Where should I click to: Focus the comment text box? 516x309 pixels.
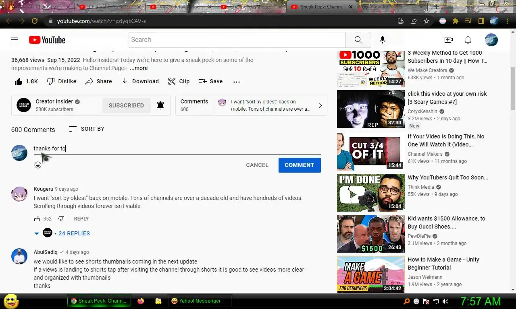tap(177, 148)
